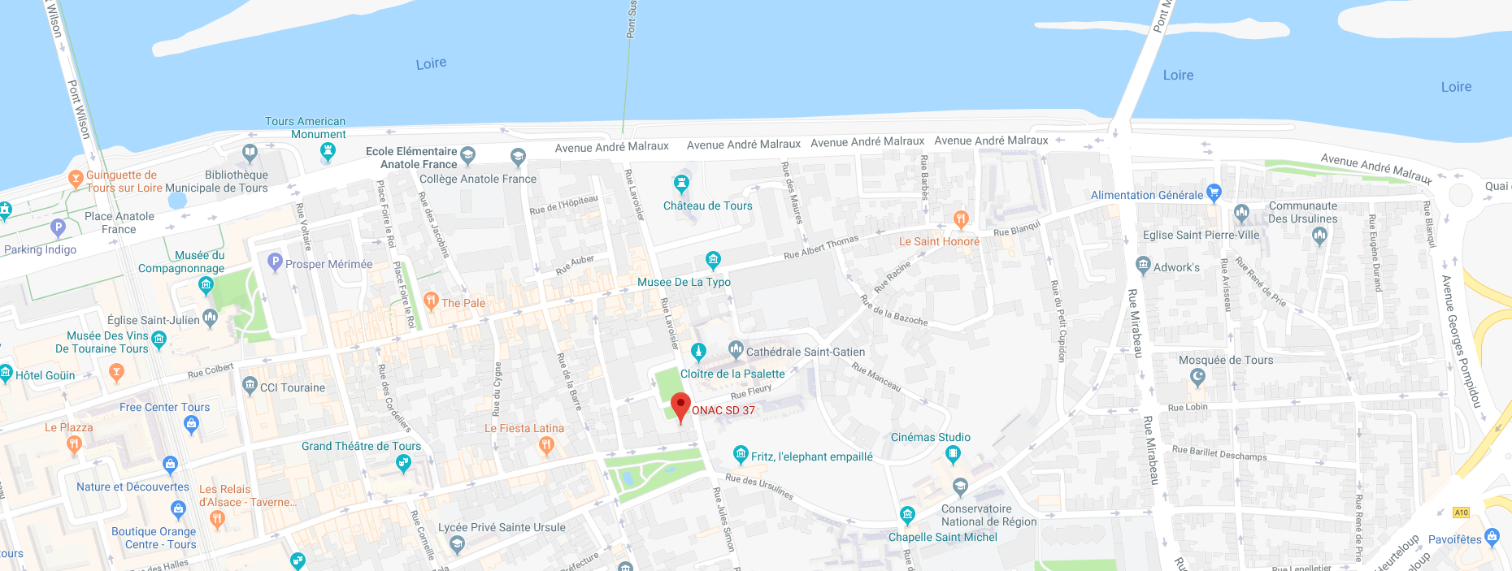Select the Cathédrale Saint-Gatien church marker
The image size is (1512, 571).
736,350
